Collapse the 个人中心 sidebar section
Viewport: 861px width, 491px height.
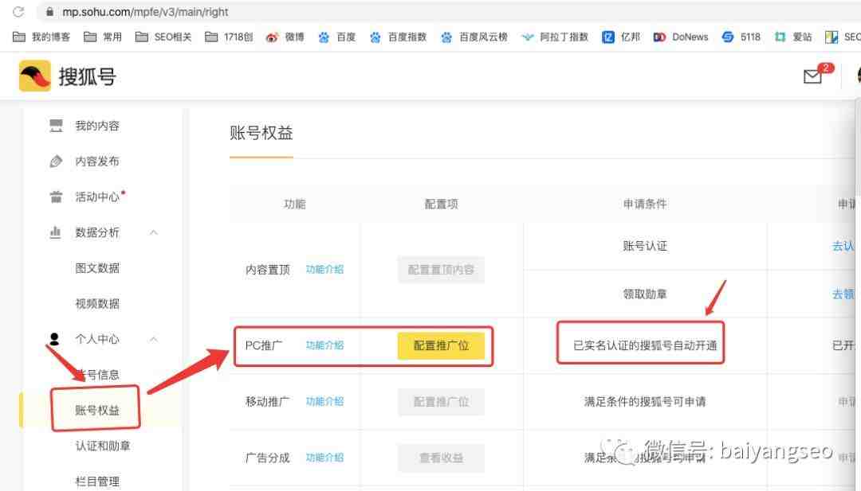154,339
